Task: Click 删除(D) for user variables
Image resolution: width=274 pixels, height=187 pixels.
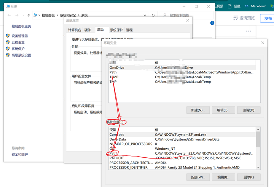Action: click(249, 110)
